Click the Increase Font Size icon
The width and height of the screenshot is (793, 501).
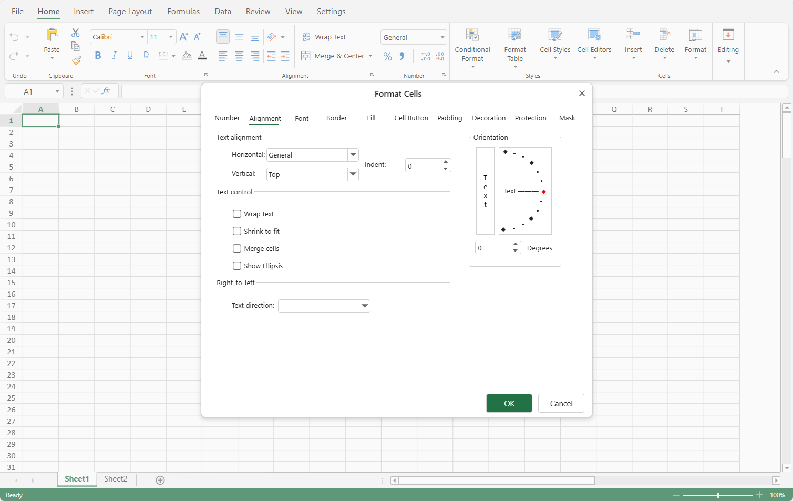pos(183,37)
